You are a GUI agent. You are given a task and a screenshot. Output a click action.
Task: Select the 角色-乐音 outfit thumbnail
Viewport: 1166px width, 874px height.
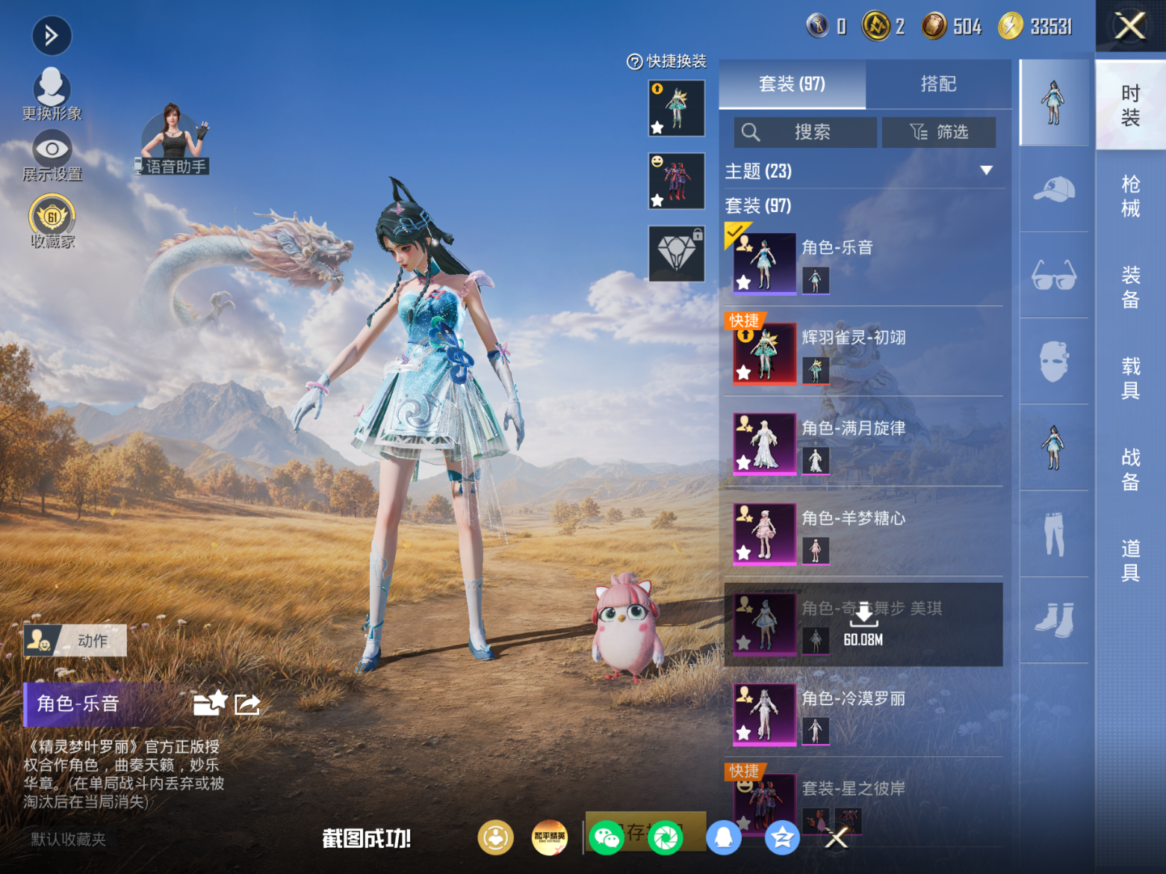pos(765,263)
